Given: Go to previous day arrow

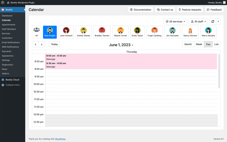Looking at the screenshot, I should tap(35, 44).
